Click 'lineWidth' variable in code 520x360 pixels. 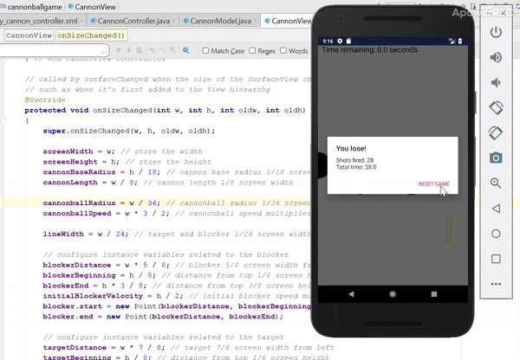click(63, 234)
